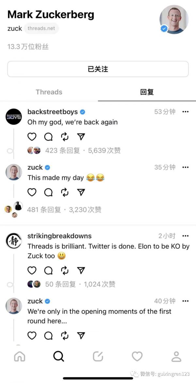The width and height of the screenshot is (196, 383).
Task: Like zuck's 'opening moments' reply
Action: [32, 336]
